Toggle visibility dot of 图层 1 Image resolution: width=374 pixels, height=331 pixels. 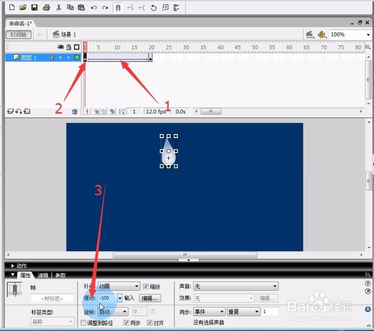60,57
